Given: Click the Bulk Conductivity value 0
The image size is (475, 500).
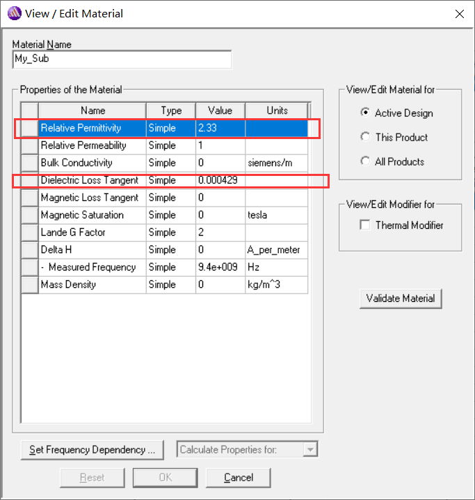Looking at the screenshot, I should click(x=220, y=163).
